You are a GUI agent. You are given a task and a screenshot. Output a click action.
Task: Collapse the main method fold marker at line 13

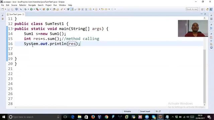point(13,29)
